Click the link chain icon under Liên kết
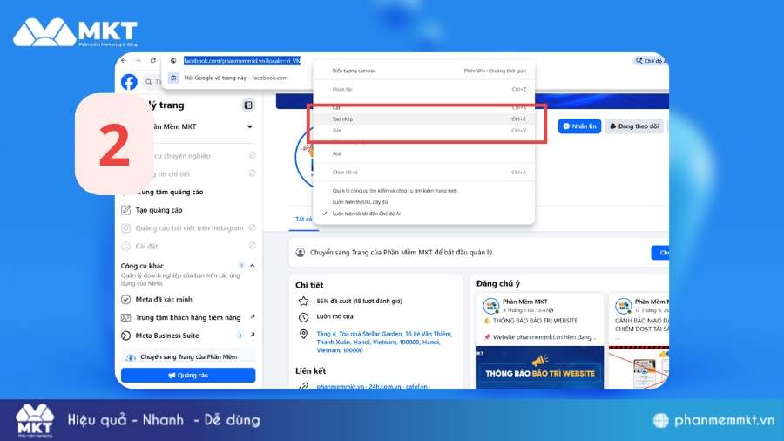The height and width of the screenshot is (441, 784). click(303, 386)
